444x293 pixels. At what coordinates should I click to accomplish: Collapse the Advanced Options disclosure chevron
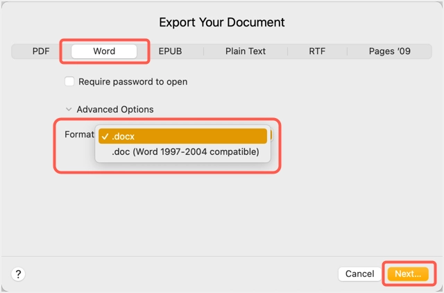(x=68, y=110)
